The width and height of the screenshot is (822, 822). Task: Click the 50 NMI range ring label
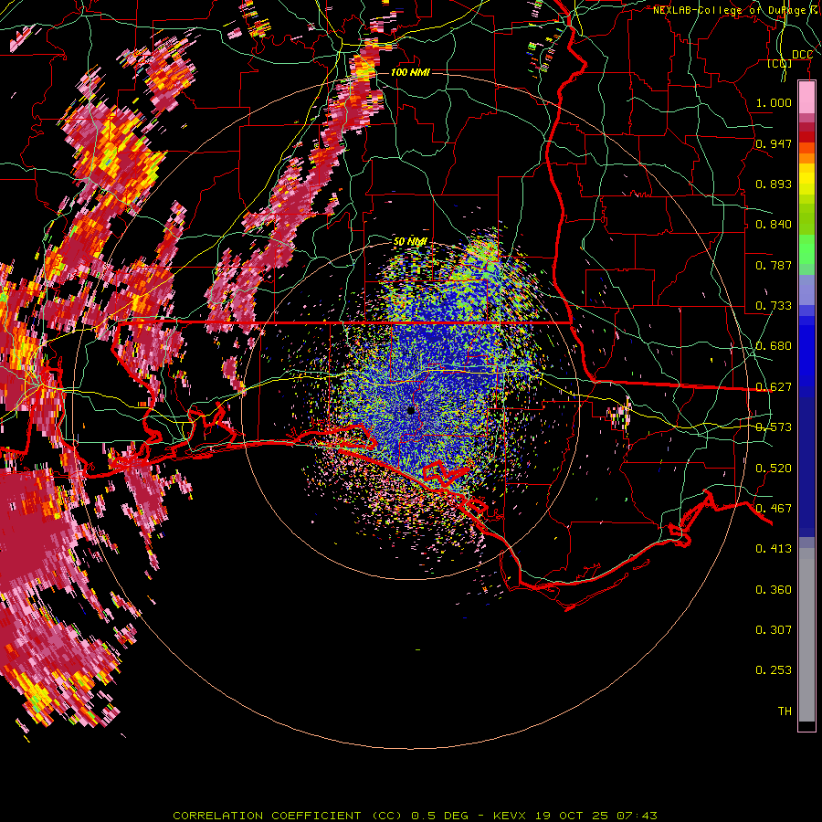pyautogui.click(x=410, y=242)
